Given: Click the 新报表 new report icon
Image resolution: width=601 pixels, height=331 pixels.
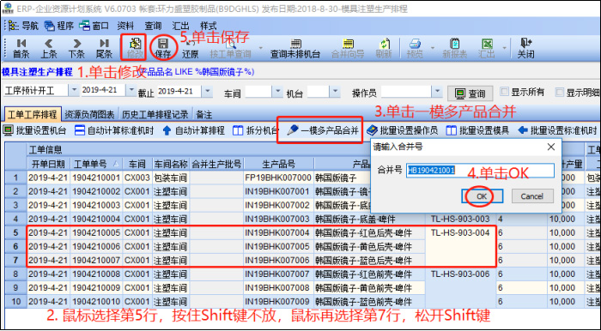Looking at the screenshot, I should click(x=454, y=48).
